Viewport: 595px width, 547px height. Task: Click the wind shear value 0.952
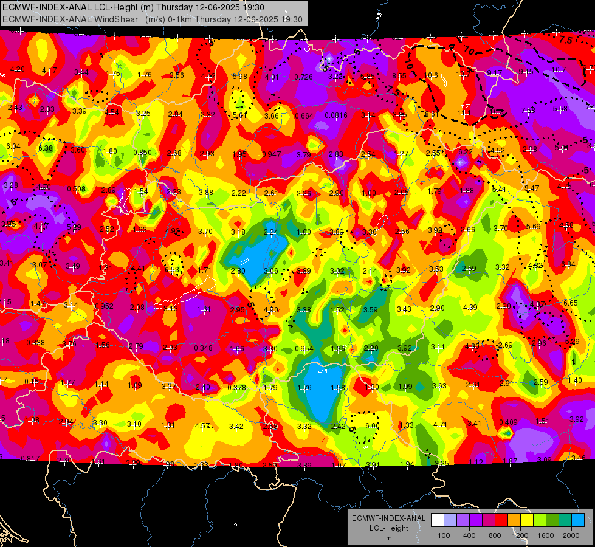pos(104,306)
